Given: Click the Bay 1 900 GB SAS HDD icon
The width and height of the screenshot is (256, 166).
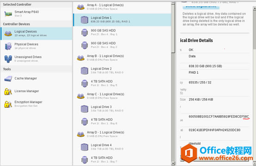Looking at the screenshot, I should tap(85, 32).
